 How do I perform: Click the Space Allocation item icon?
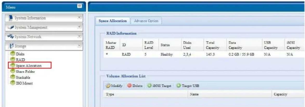click(x=13, y=65)
